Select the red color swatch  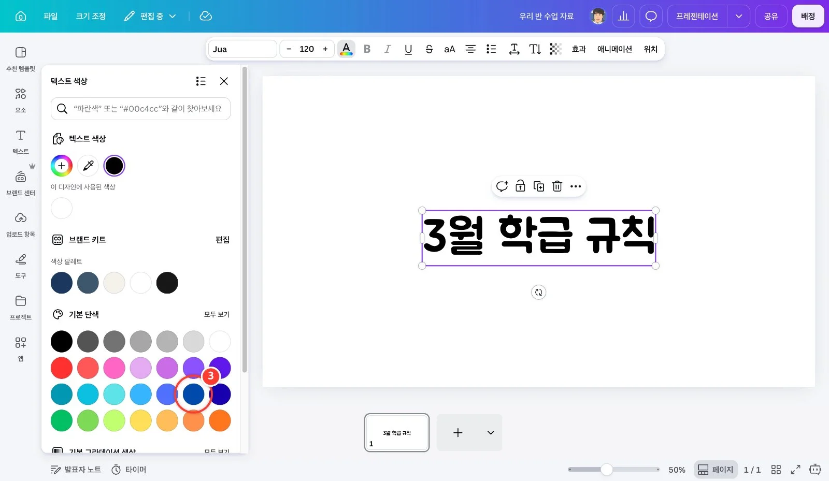point(62,368)
